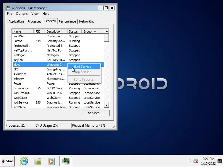Click the Services... button

[95, 113]
